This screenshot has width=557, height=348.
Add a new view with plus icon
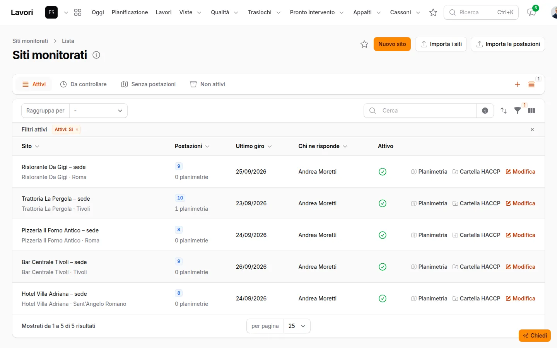[518, 84]
